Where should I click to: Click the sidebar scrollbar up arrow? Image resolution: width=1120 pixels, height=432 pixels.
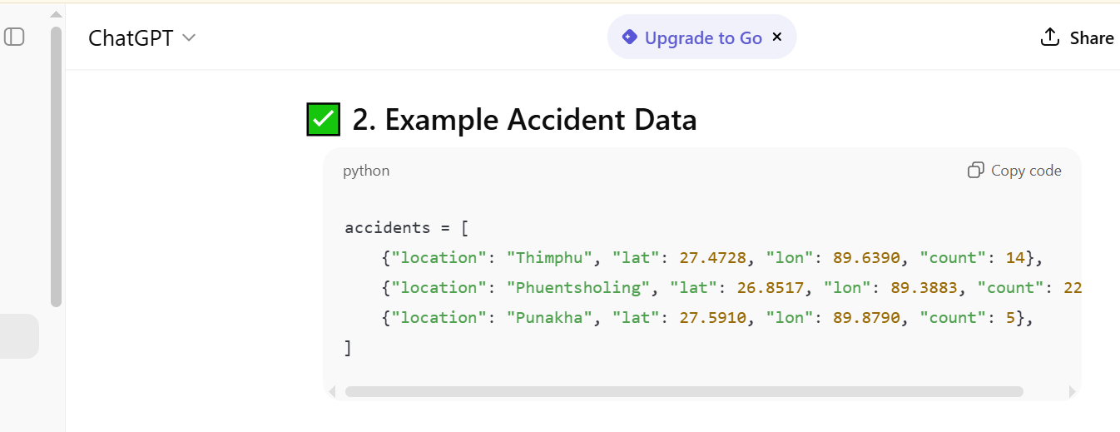[x=56, y=15]
